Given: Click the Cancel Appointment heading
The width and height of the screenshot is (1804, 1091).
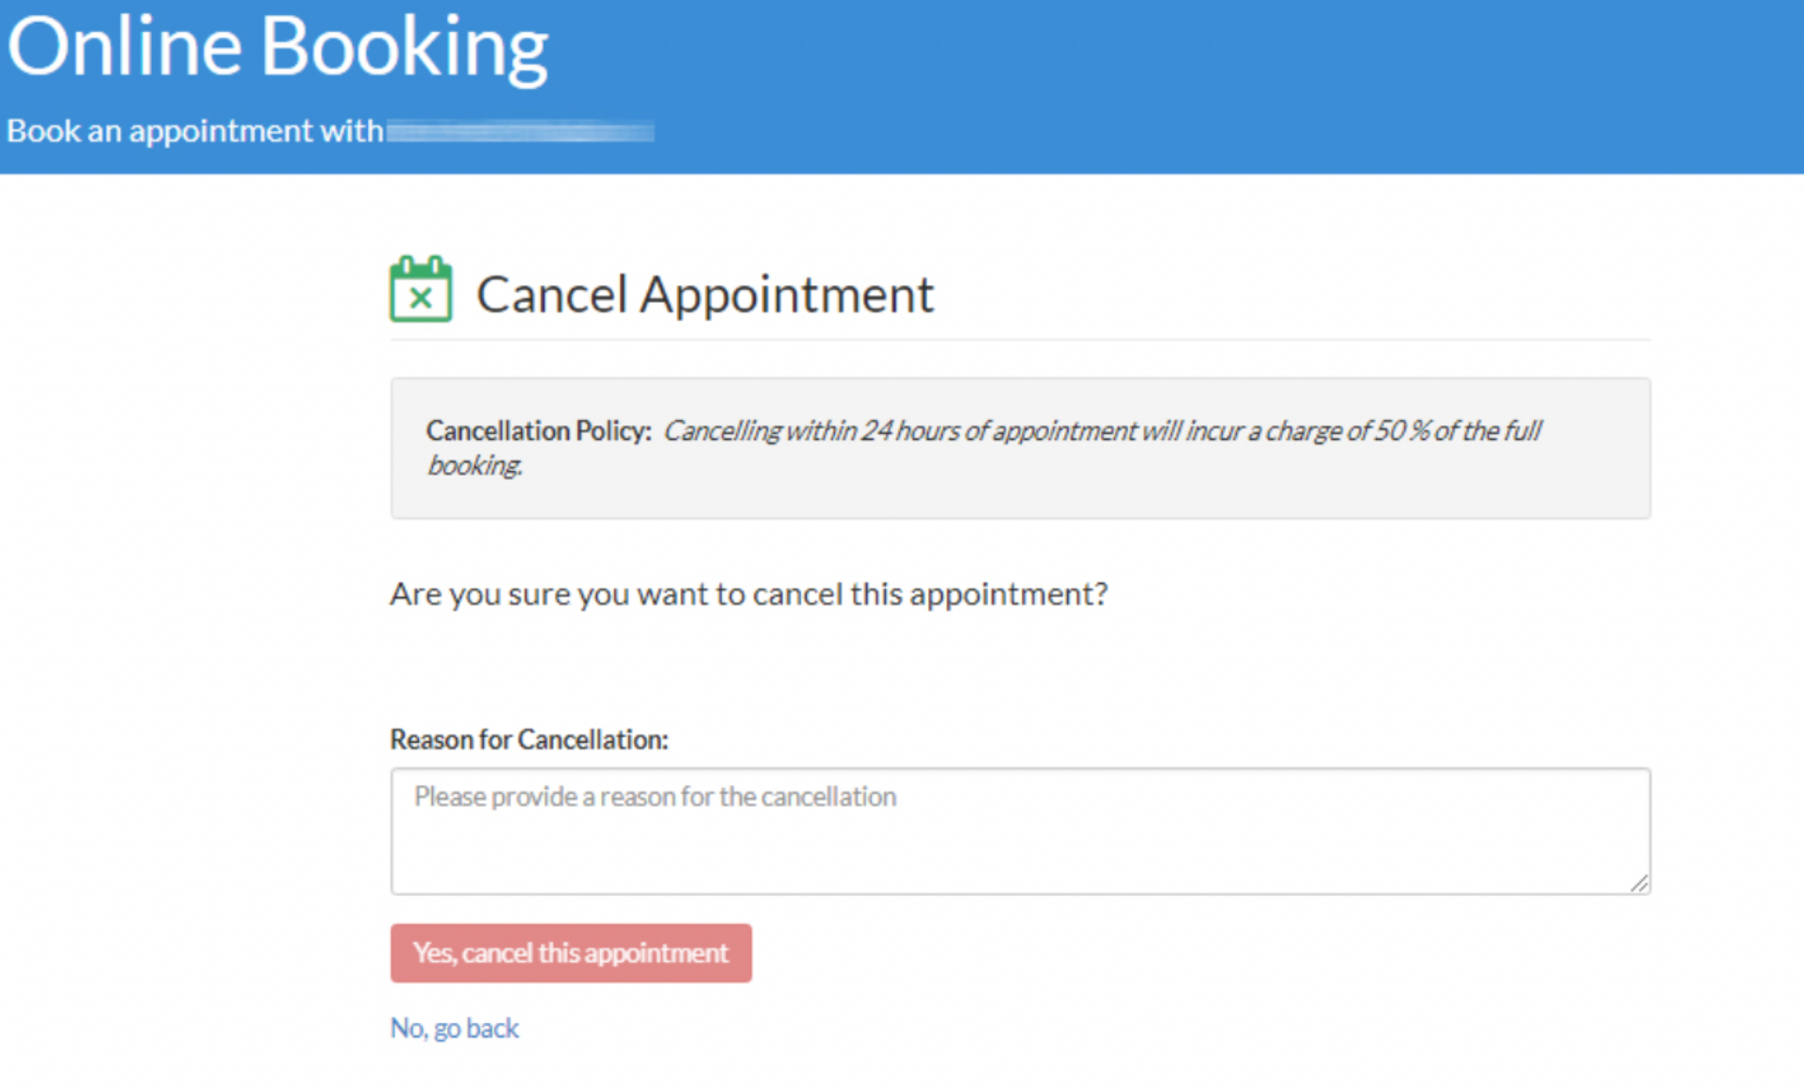Looking at the screenshot, I should coord(705,294).
